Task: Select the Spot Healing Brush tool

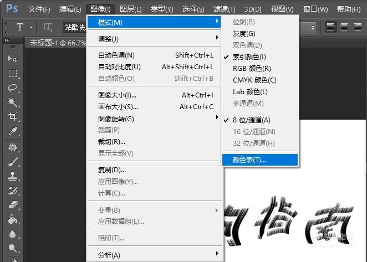Action: 13,147
